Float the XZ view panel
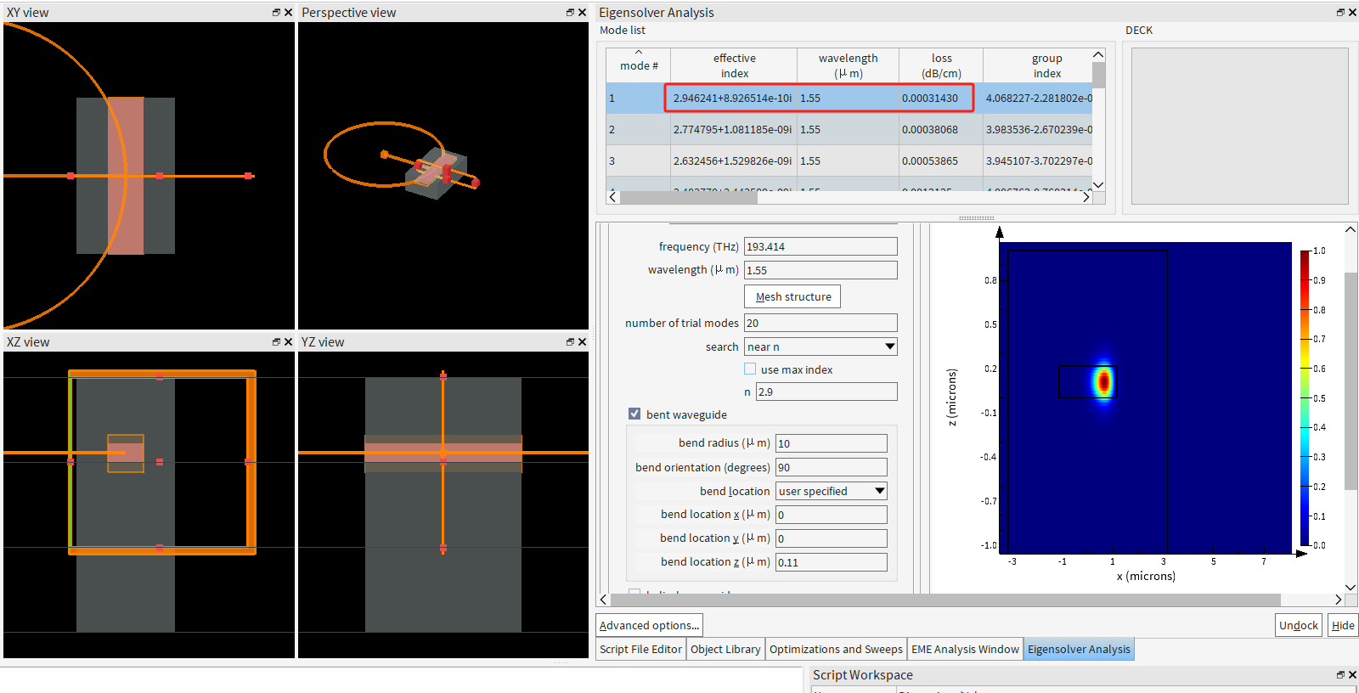Screen dimensions: 1359x693 click(276, 342)
